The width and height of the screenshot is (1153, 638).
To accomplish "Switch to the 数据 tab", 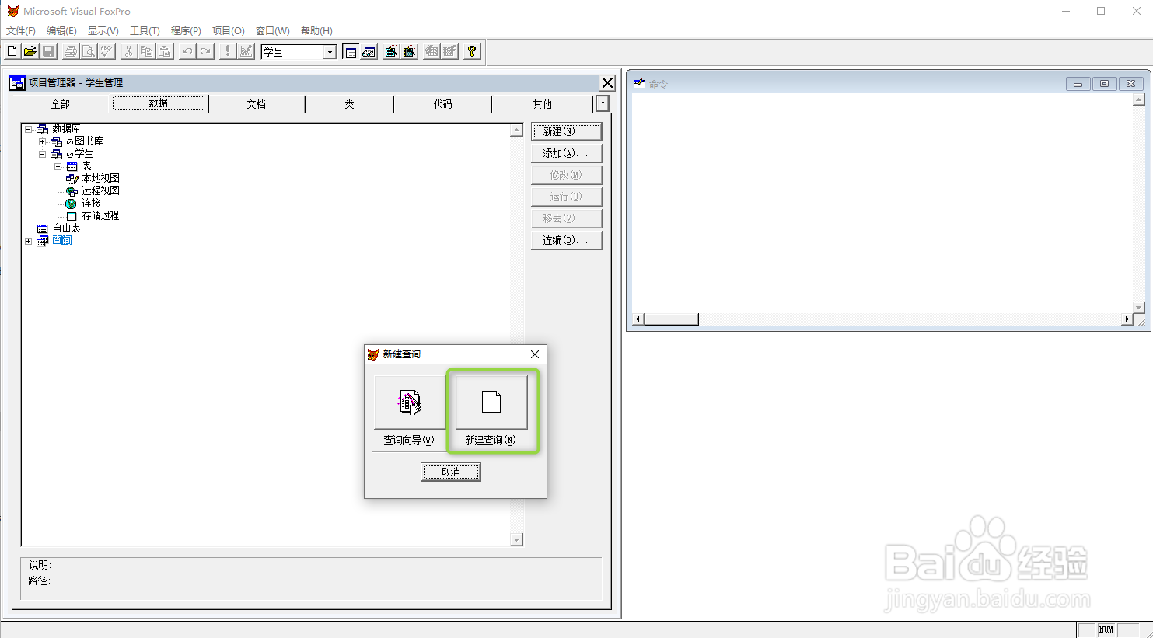I will tap(159, 103).
